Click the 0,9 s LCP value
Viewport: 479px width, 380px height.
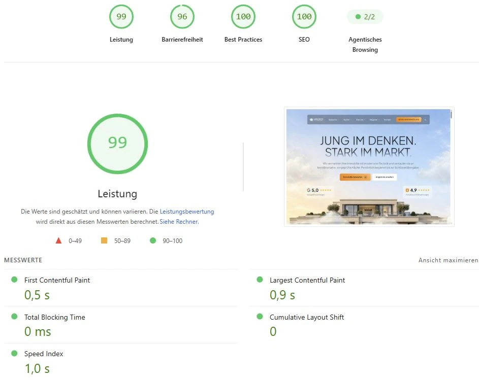click(282, 295)
